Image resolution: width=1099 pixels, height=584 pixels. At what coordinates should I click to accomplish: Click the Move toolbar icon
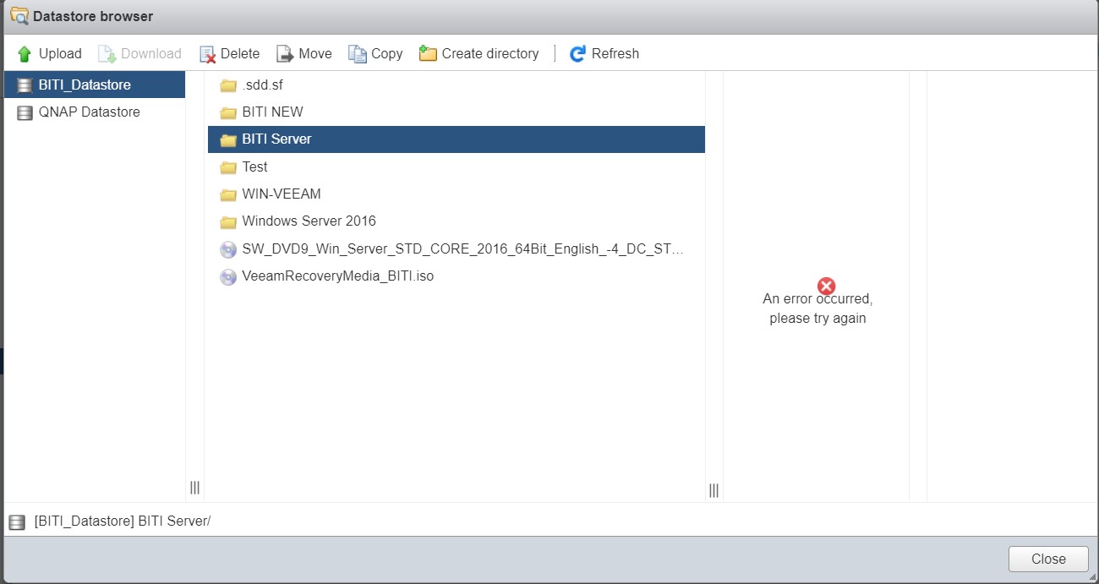pos(285,54)
